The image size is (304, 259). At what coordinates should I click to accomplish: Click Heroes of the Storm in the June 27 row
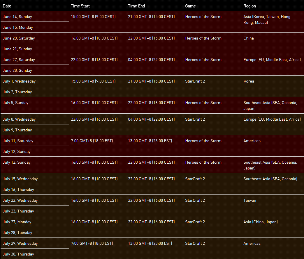(x=203, y=60)
